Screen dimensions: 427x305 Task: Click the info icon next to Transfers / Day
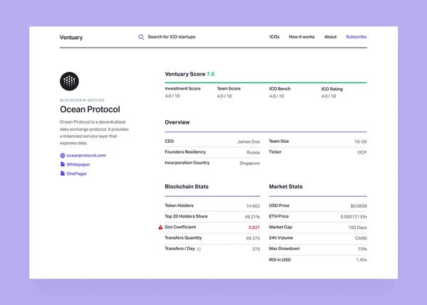click(x=199, y=249)
